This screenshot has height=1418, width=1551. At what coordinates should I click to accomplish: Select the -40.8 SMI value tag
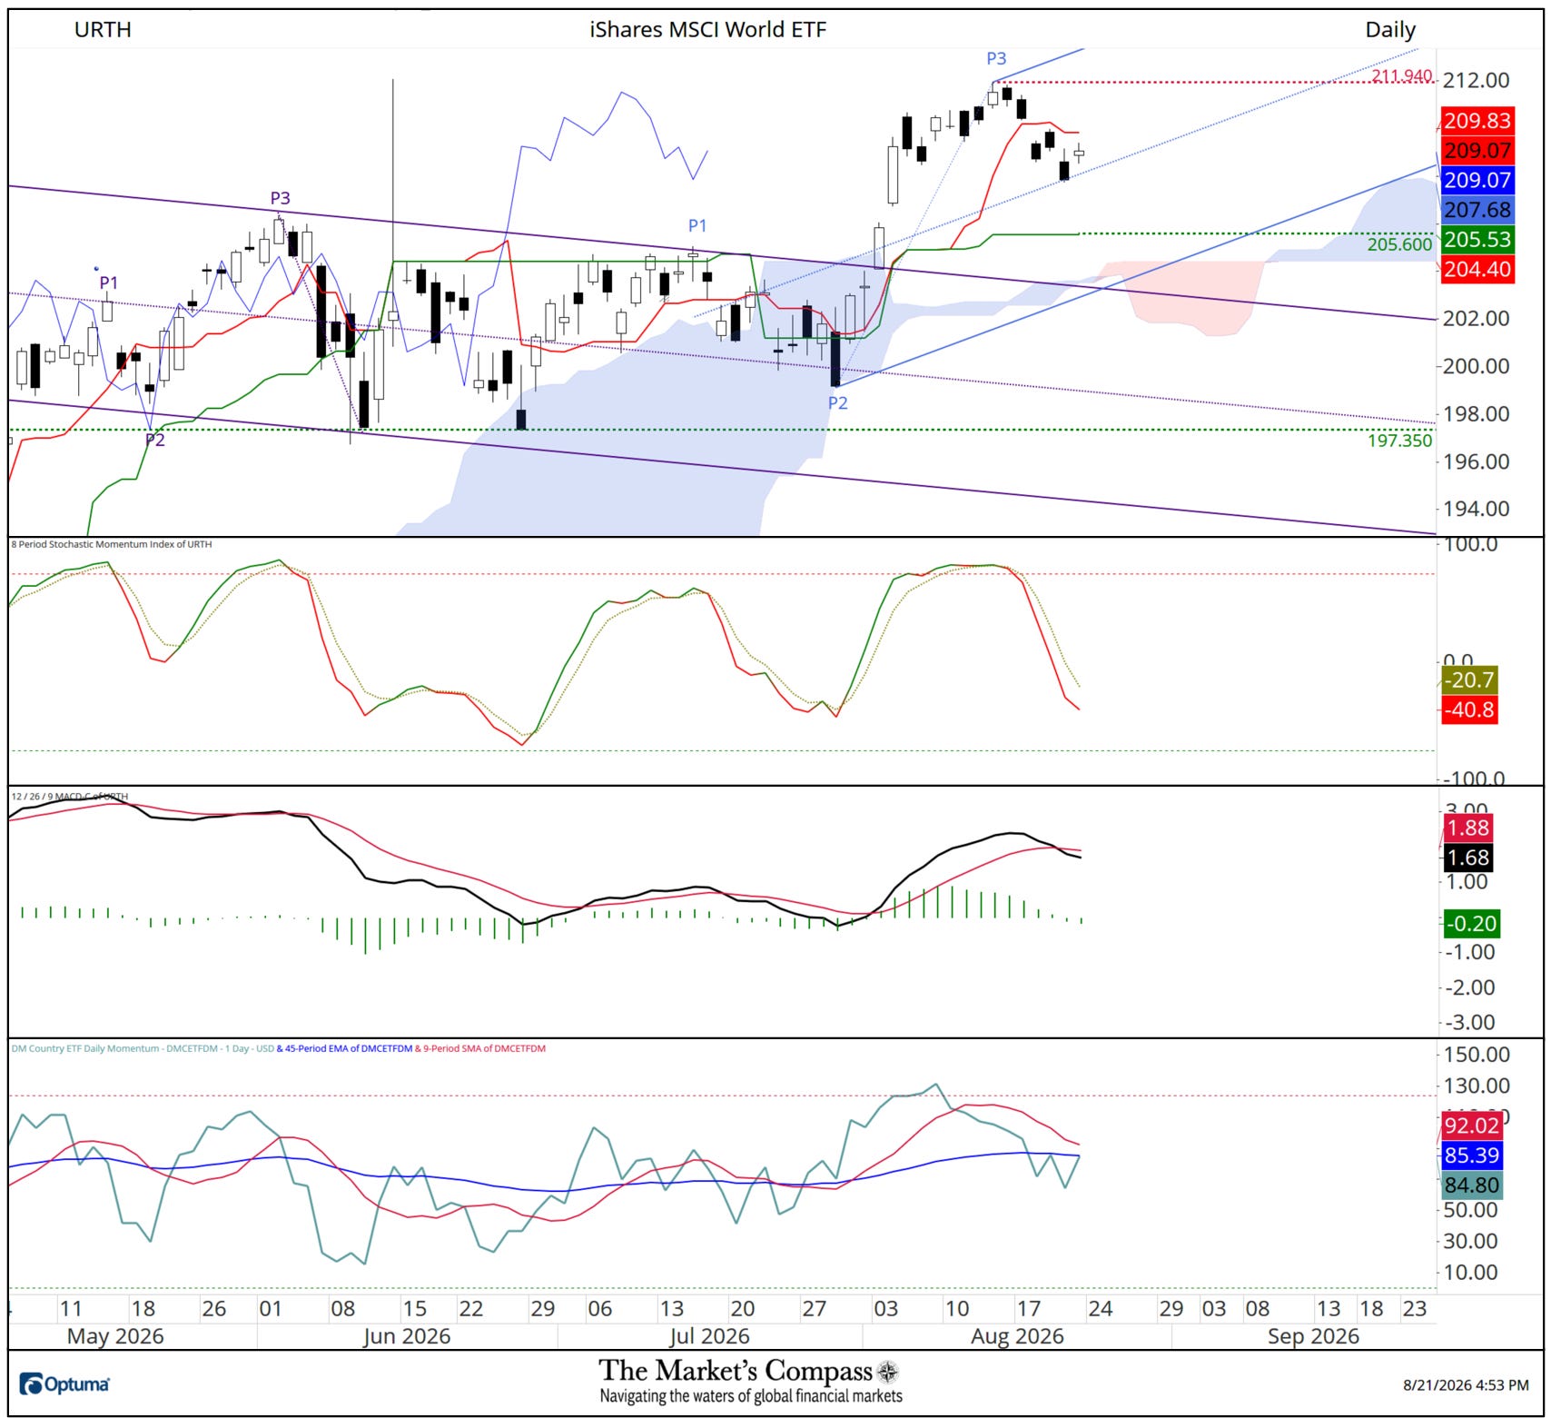pyautogui.click(x=1469, y=709)
